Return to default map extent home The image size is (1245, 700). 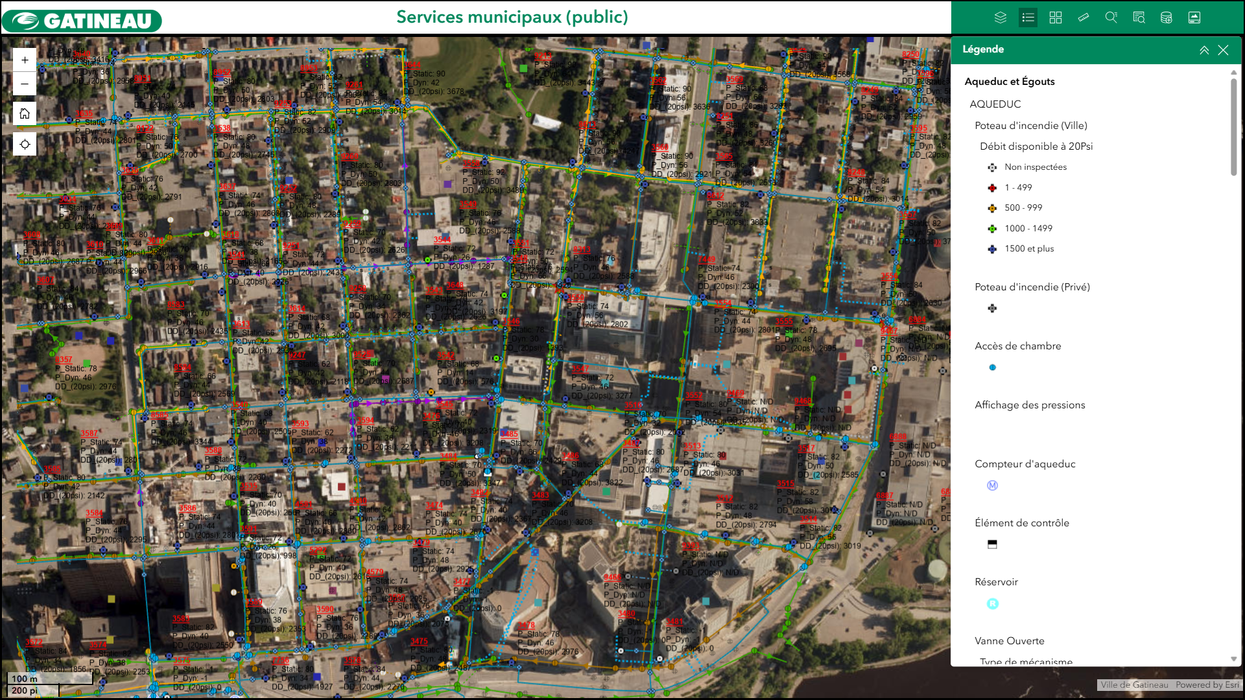(25, 113)
